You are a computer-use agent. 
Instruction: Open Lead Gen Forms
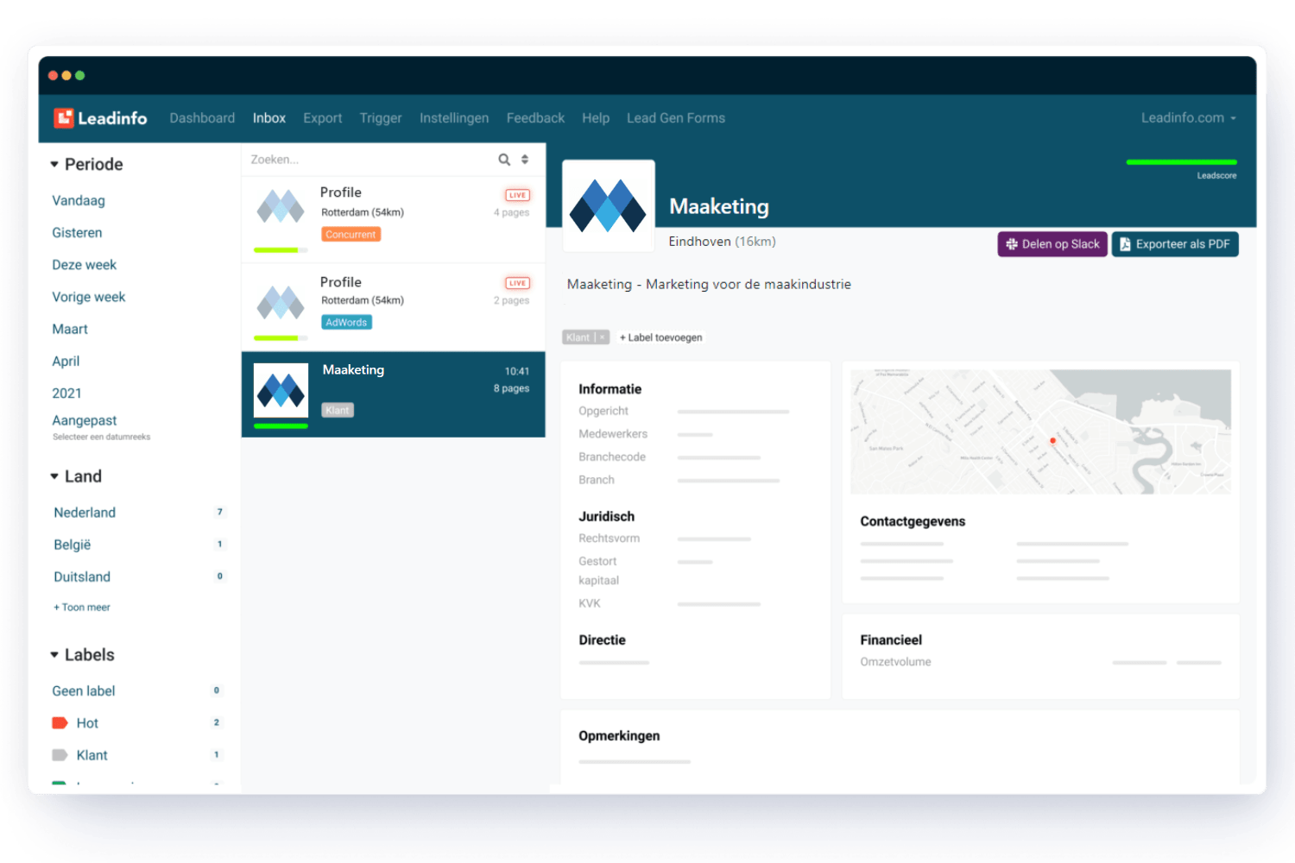[x=676, y=118]
